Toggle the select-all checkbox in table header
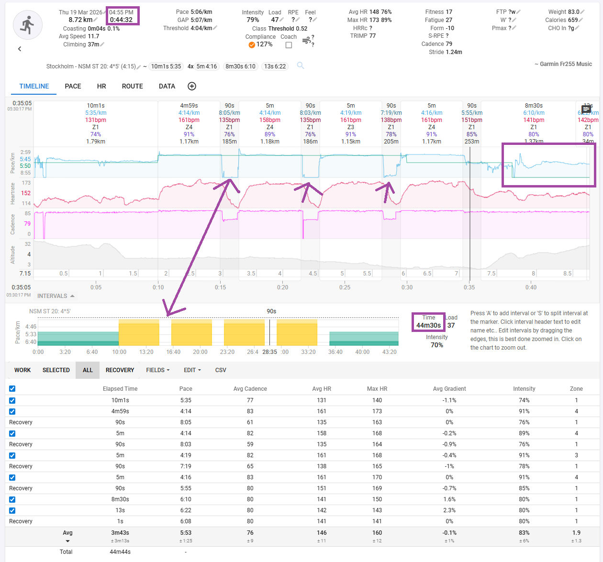Image resolution: width=603 pixels, height=562 pixels. pos(12,389)
